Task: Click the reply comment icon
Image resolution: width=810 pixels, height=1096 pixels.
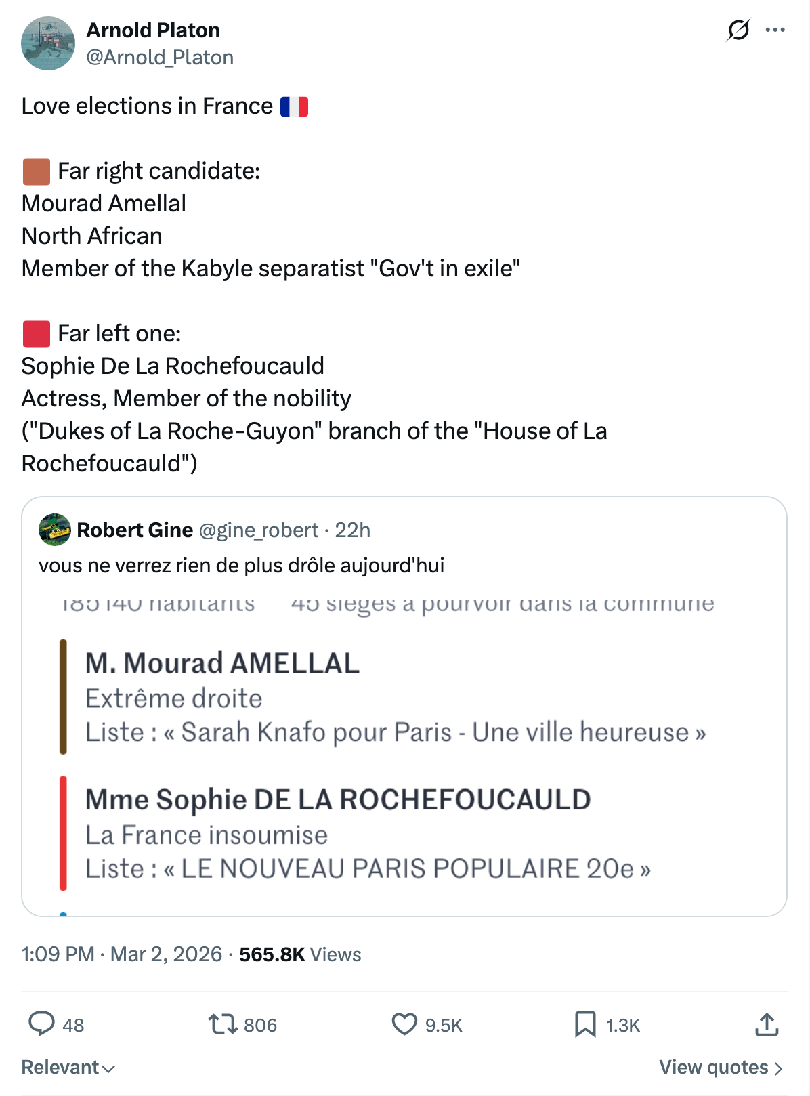Action: pos(41,1024)
